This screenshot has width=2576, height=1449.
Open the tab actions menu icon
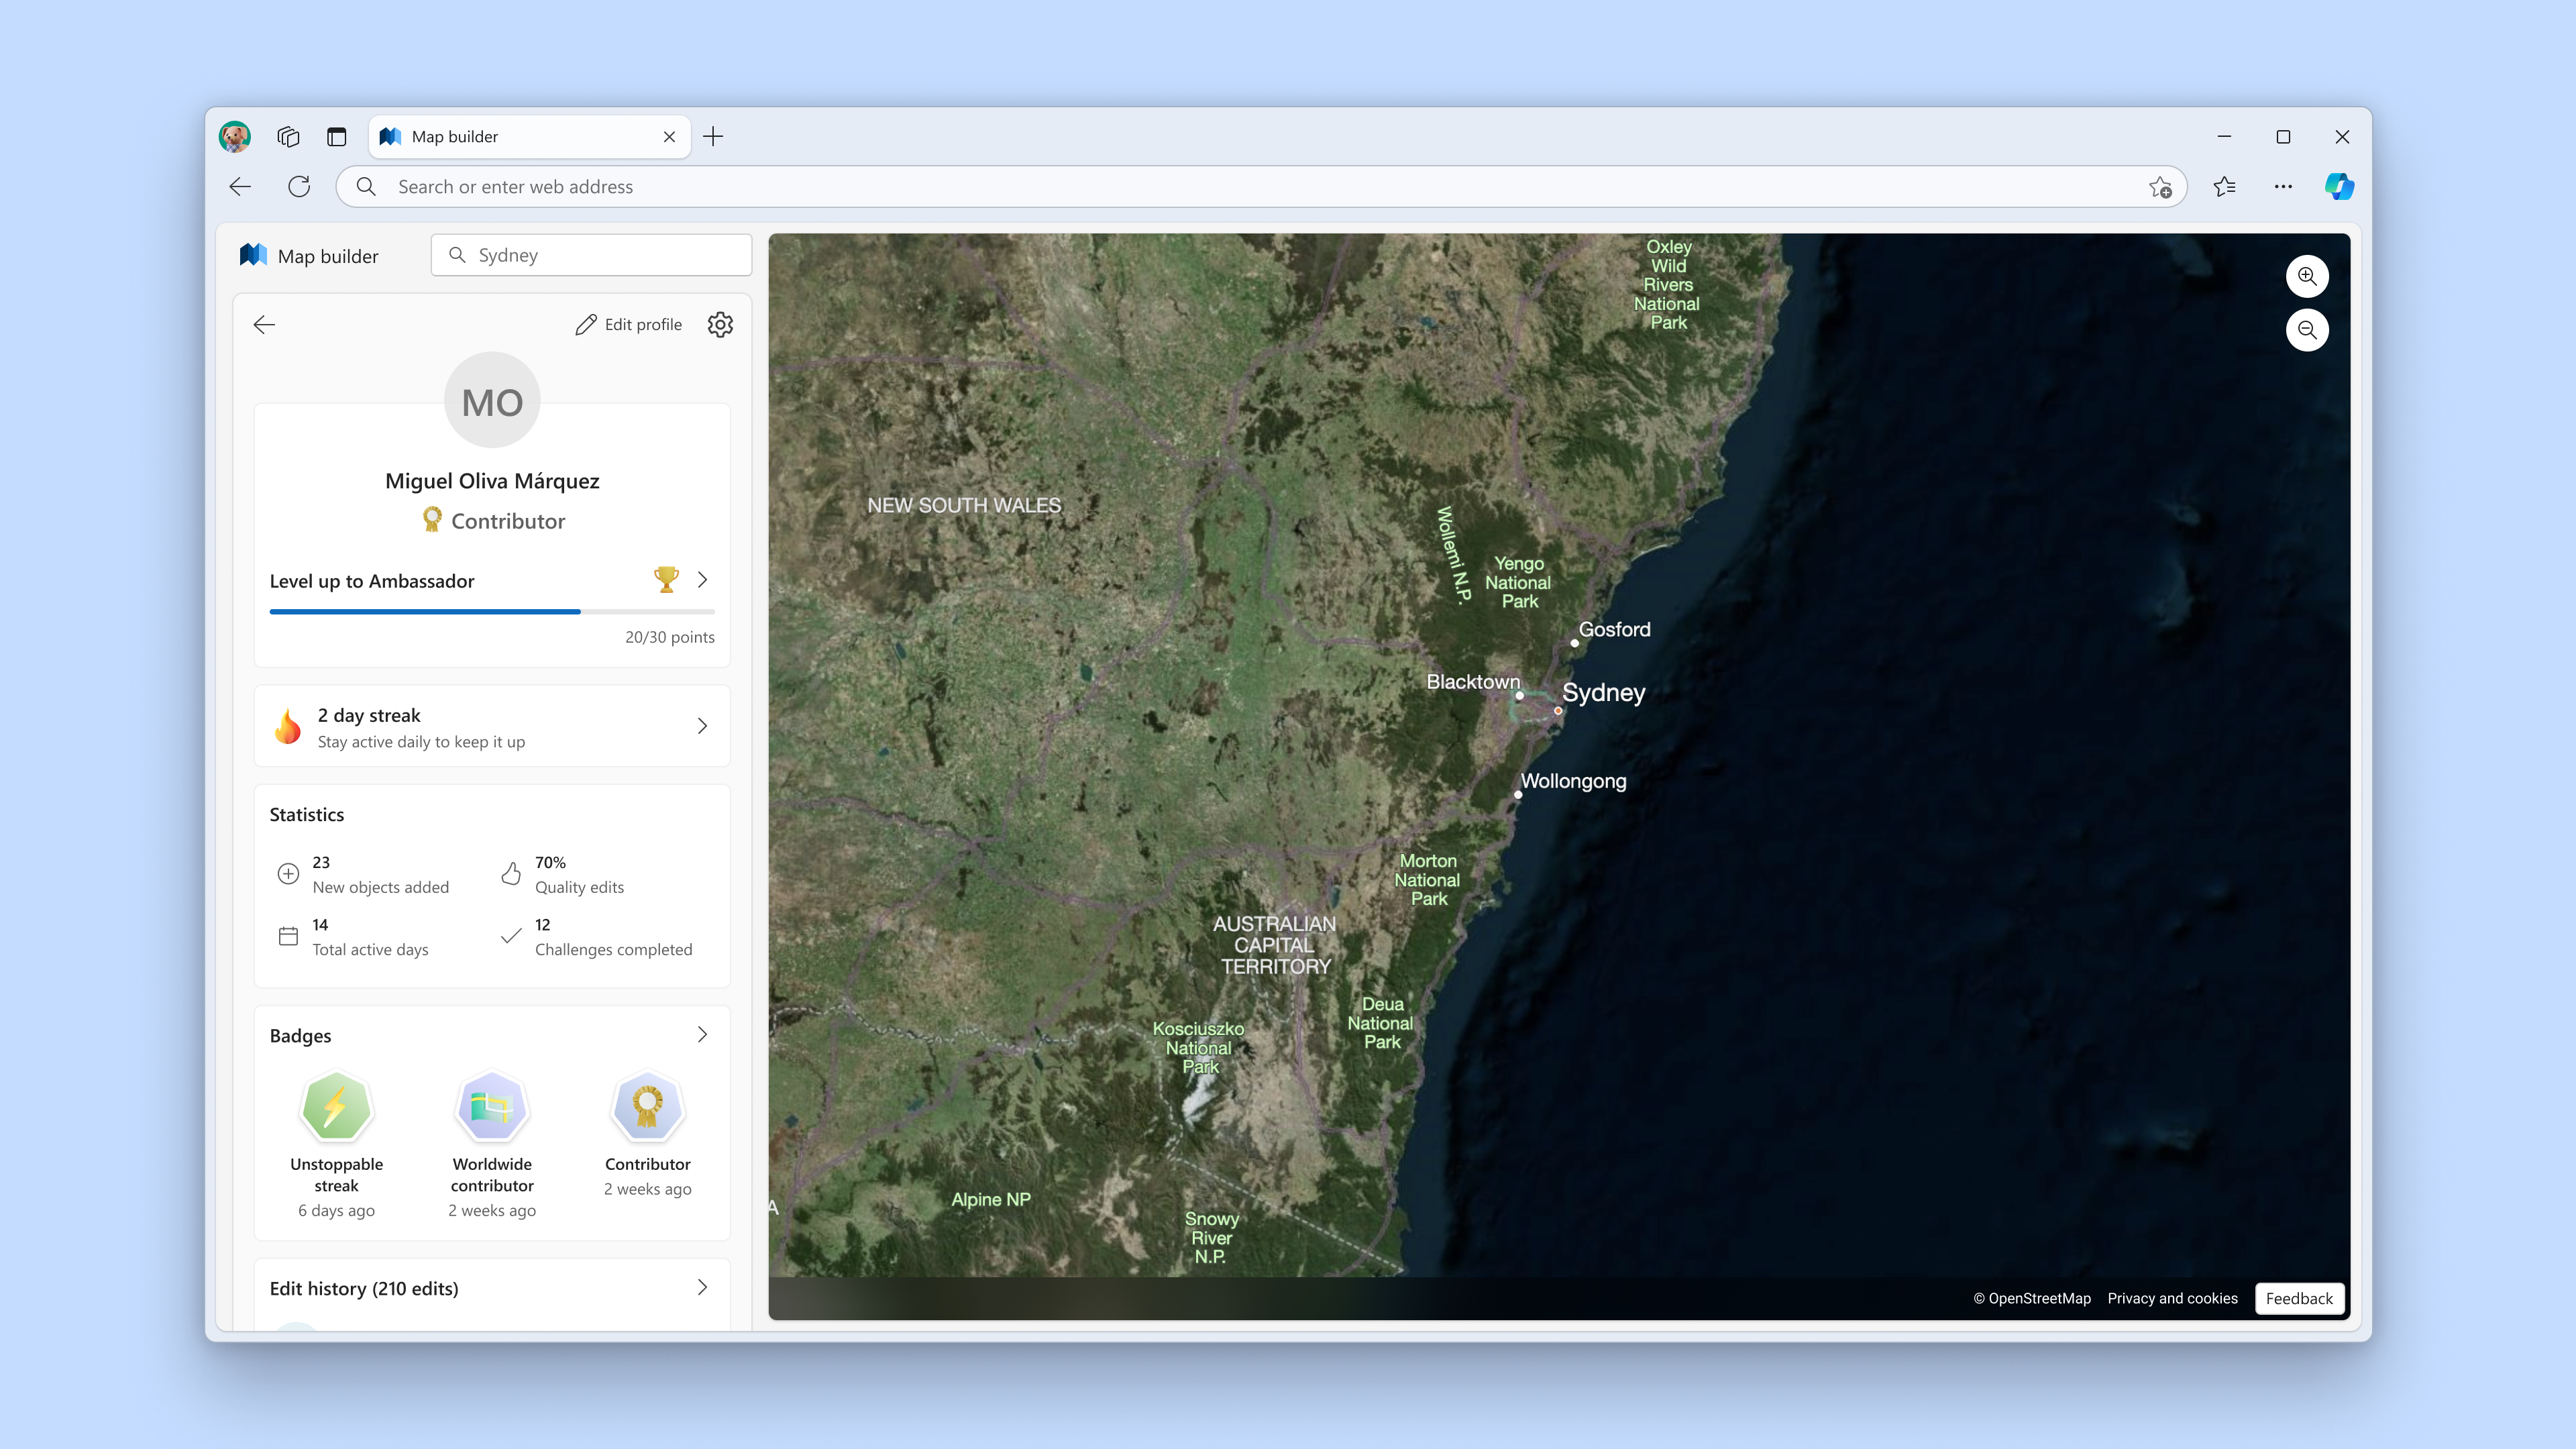(337, 137)
